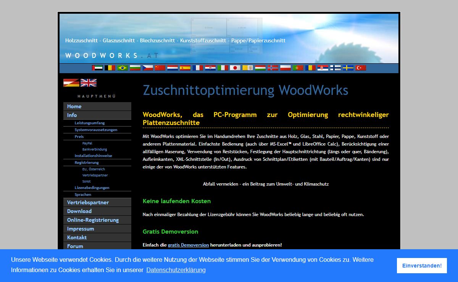Accept cookies with Einverstanden! button
This screenshot has height=282, width=458.
click(422, 266)
